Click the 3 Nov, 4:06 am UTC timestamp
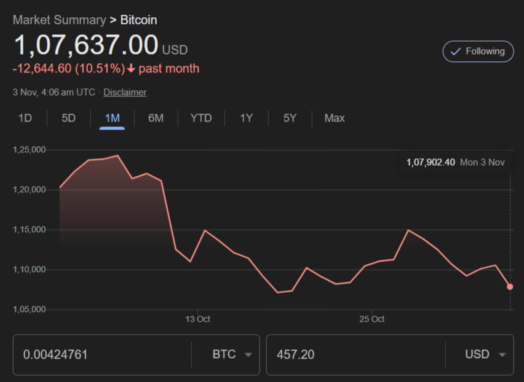Screen dimensions: 524x382 tap(54, 92)
